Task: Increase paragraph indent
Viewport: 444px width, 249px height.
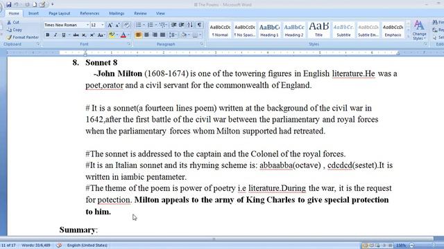Action: tap(182, 25)
